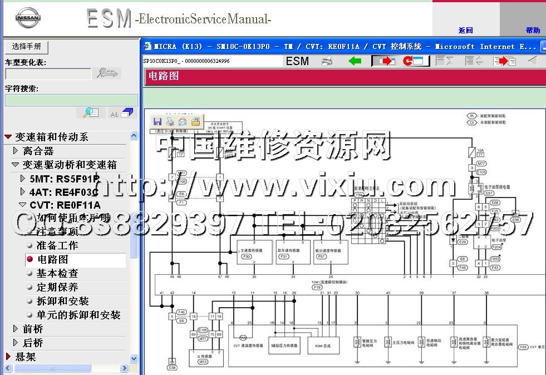The height and width of the screenshot is (375, 546).
Task: Click the open pictures folder icon
Action: [196, 121]
